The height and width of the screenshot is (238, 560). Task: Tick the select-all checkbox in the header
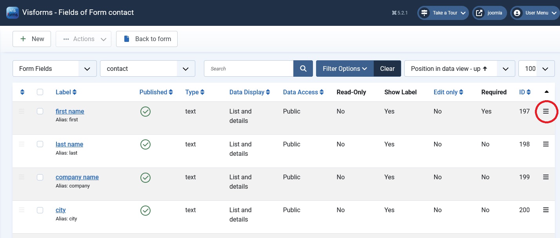click(40, 92)
